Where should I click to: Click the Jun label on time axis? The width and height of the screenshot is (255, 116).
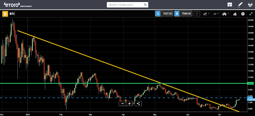pos(188,114)
